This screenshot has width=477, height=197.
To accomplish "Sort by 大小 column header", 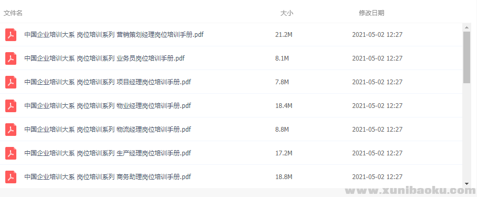I will tap(286, 13).
